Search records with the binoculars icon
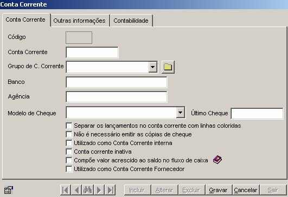The image size is (288, 197). point(88,190)
